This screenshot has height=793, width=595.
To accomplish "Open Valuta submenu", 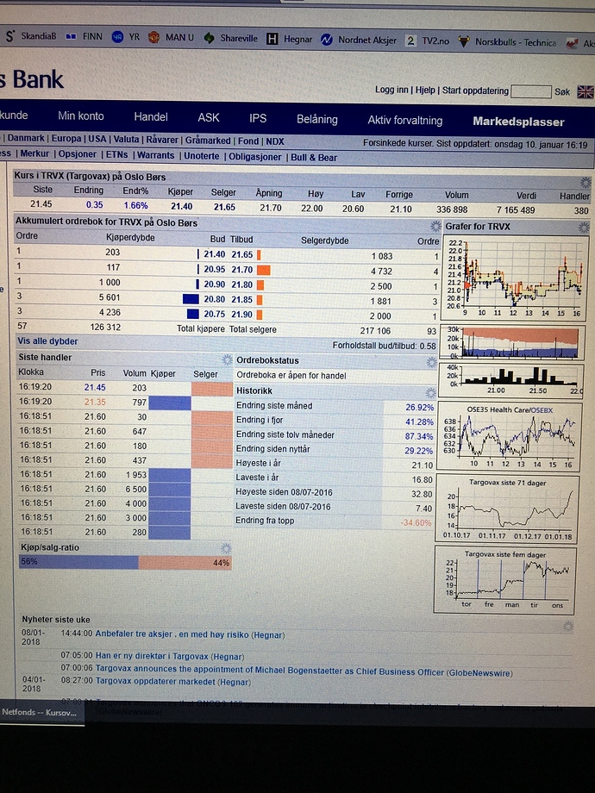I will (126, 140).
